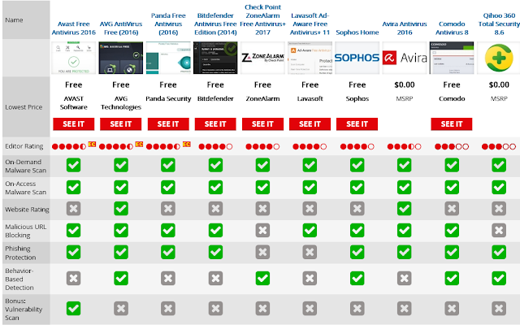Click Avira $0.00 price text
The height and width of the screenshot is (325, 520).
(x=405, y=84)
